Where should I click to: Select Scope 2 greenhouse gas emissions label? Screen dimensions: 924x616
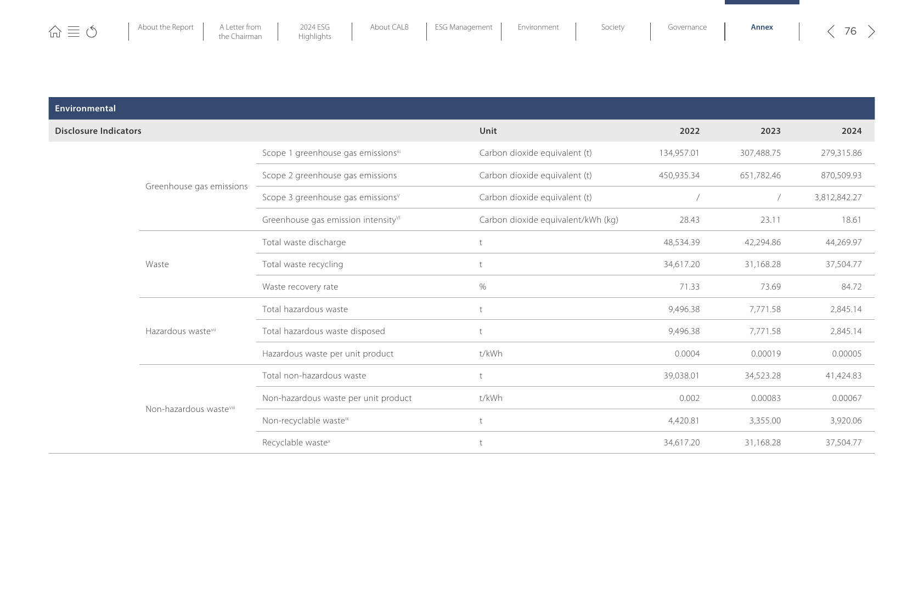pyautogui.click(x=329, y=176)
